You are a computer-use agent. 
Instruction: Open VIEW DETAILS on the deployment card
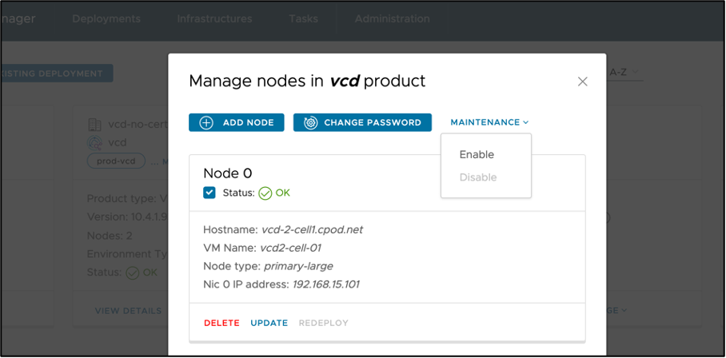128,310
